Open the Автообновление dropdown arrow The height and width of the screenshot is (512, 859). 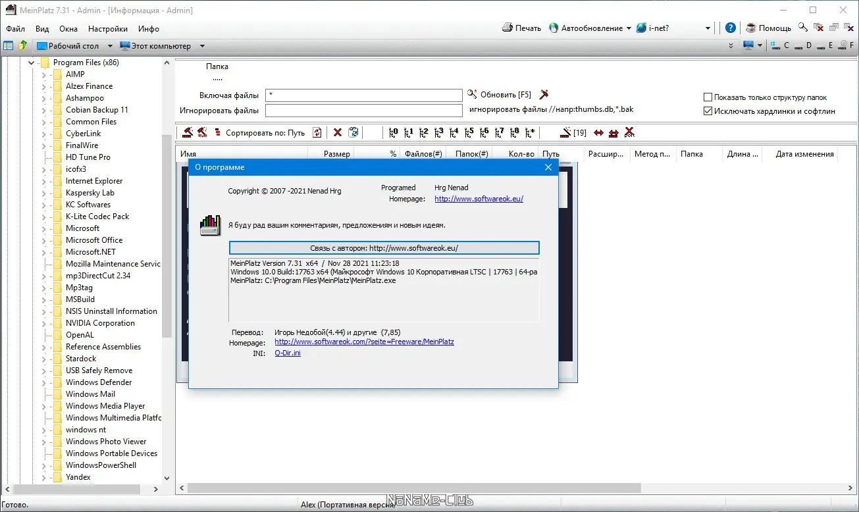(x=629, y=28)
